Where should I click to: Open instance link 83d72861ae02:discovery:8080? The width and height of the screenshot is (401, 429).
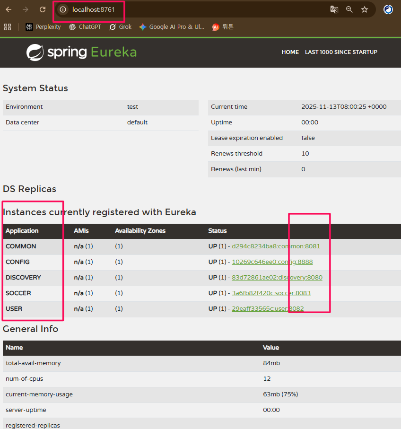point(277,278)
